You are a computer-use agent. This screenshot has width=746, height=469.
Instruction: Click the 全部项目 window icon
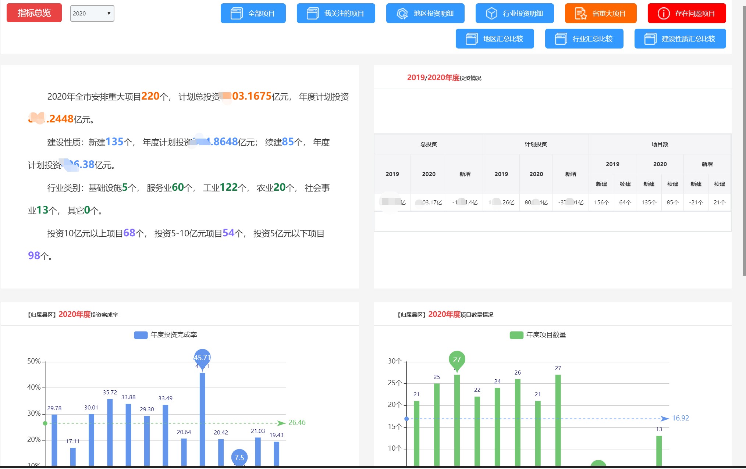[x=237, y=14]
